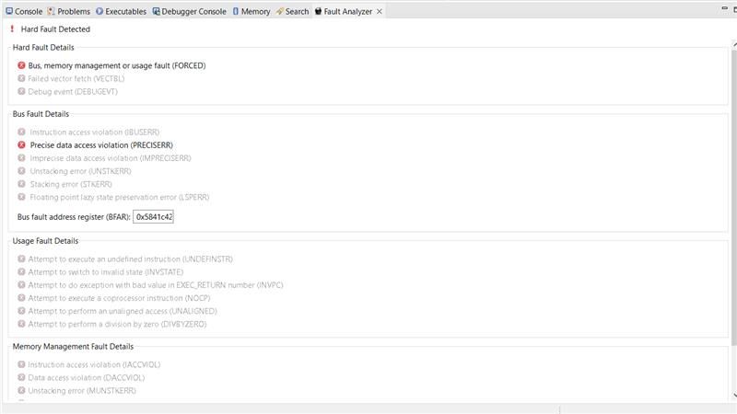Click the UNALIGNED access status icon
The width and height of the screenshot is (737, 414).
(21, 311)
